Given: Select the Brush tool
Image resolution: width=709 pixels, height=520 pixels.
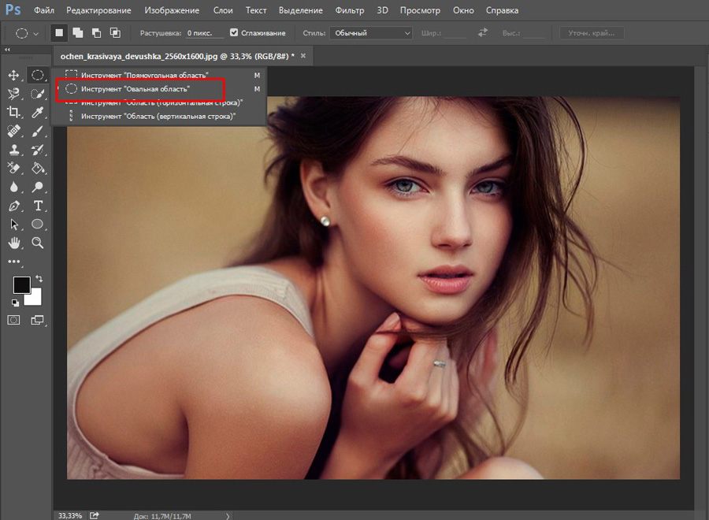Looking at the screenshot, I should click(x=37, y=131).
